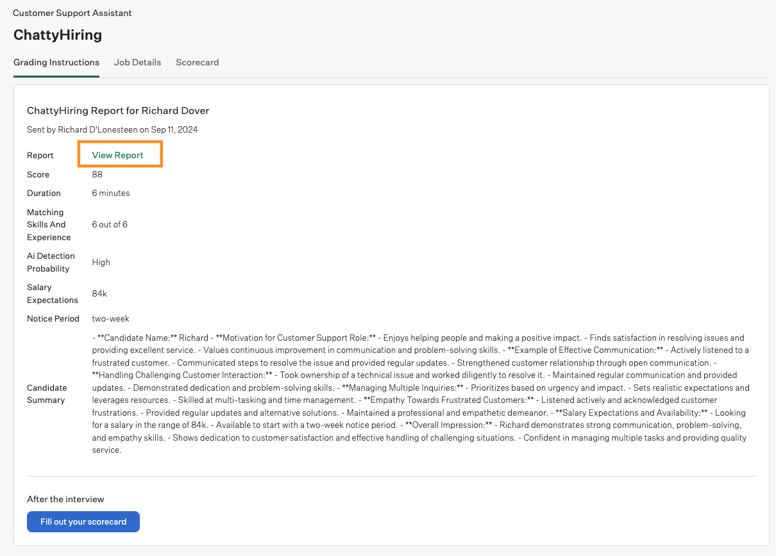Screen dimensions: 776x556
Task: Open the Grading Instructions tab
Action: coord(56,62)
